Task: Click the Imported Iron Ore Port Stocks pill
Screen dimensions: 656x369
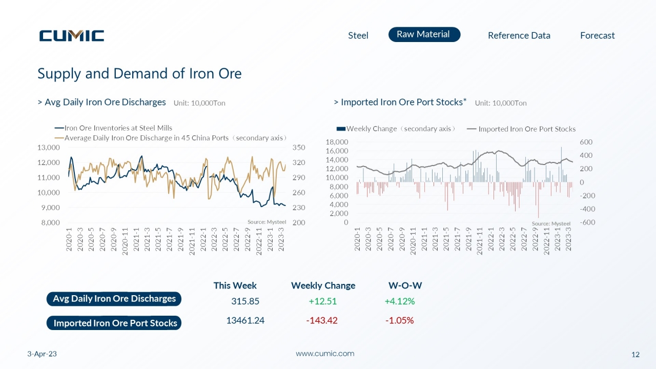Action: tap(114, 323)
